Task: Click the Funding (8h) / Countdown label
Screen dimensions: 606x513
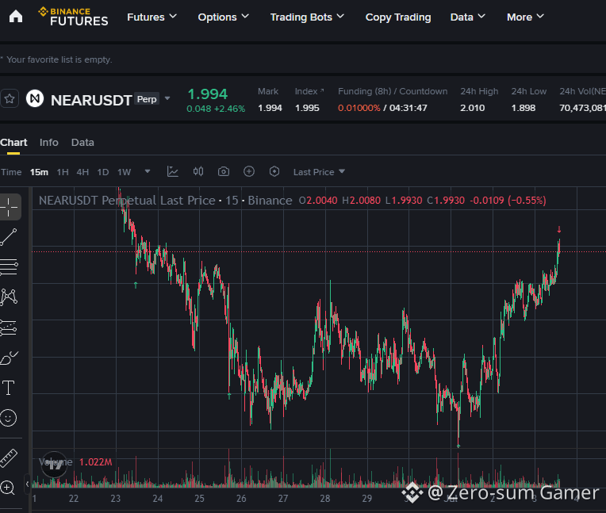Action: click(393, 91)
